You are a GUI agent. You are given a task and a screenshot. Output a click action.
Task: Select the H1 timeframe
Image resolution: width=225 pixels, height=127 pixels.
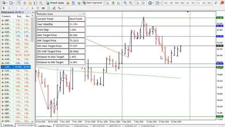[188, 3]
